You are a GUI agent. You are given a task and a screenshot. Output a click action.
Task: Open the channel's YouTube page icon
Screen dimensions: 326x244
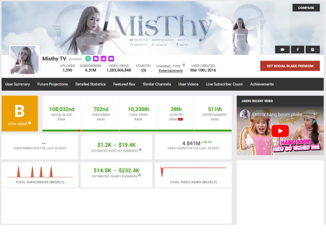[282, 50]
